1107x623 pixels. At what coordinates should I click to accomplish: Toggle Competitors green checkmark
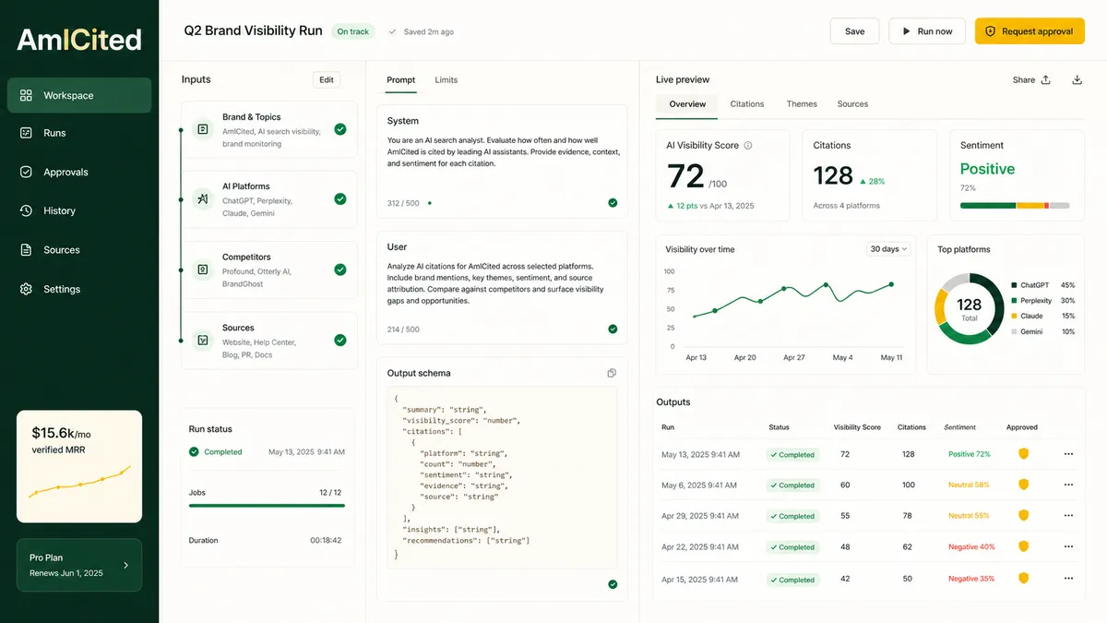[340, 270]
